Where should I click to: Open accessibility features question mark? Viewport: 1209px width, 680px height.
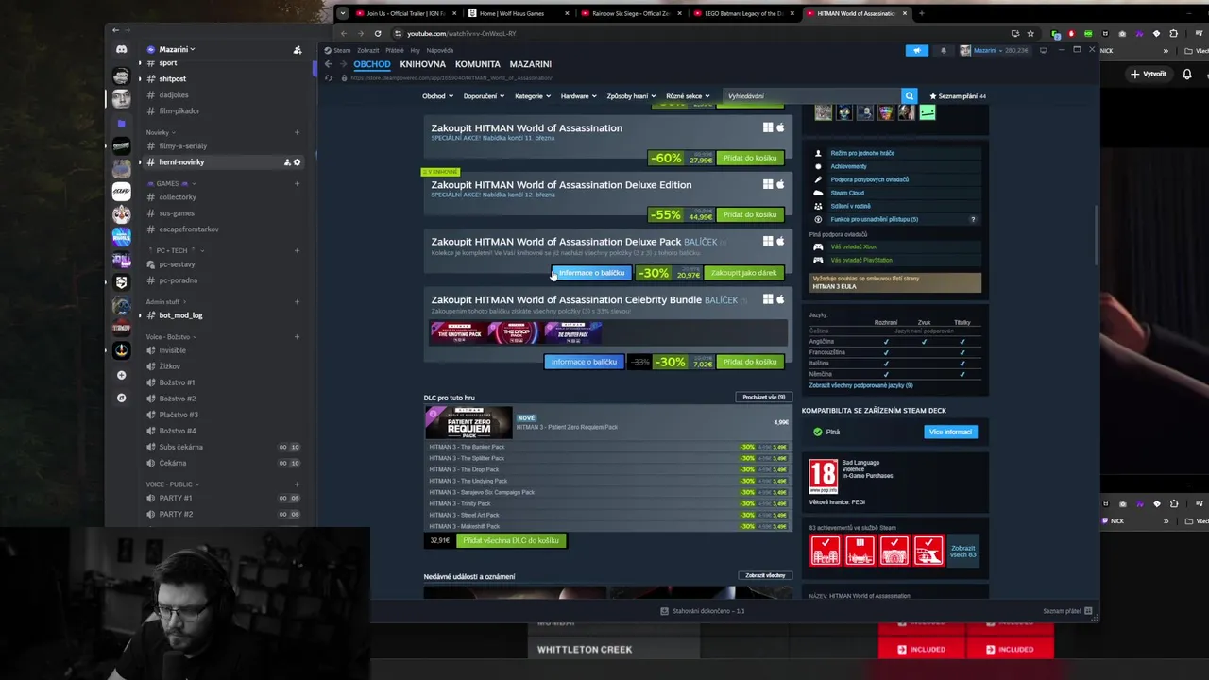973,219
